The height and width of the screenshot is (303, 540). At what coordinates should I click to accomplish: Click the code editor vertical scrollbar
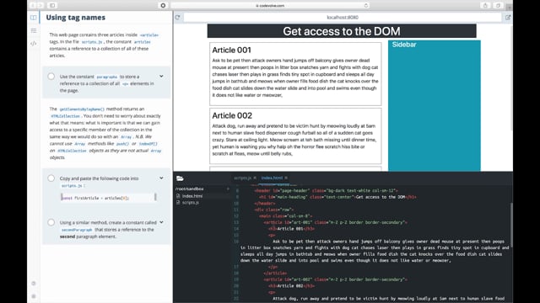coord(511,225)
